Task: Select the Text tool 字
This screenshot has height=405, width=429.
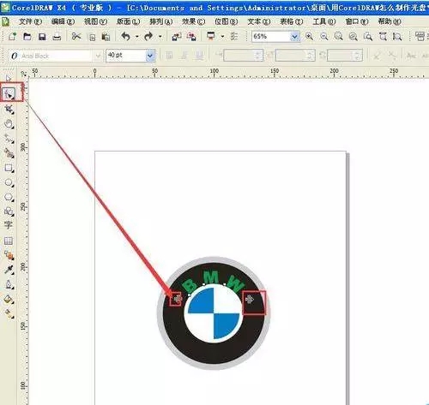Action: (x=9, y=225)
